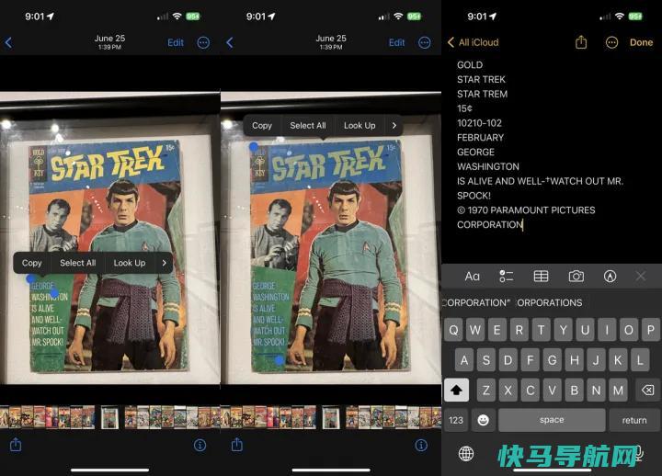
Task: Tap the T key
Action: coord(542,330)
